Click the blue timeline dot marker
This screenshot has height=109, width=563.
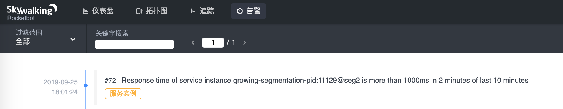click(x=86, y=85)
